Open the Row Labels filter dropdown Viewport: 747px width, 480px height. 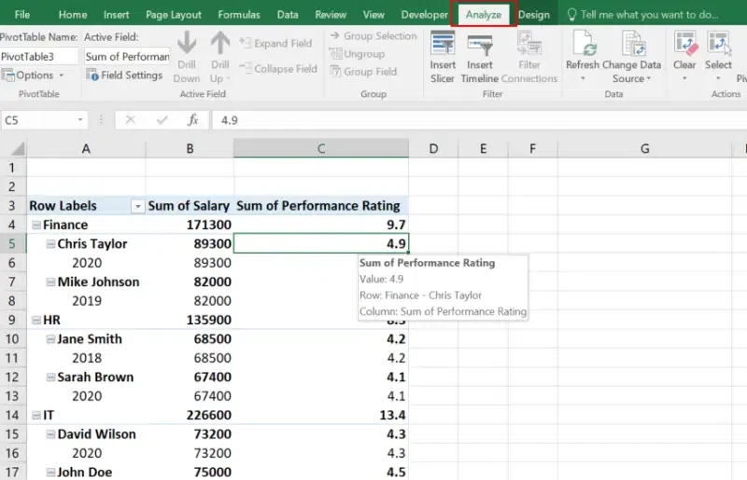click(x=137, y=206)
